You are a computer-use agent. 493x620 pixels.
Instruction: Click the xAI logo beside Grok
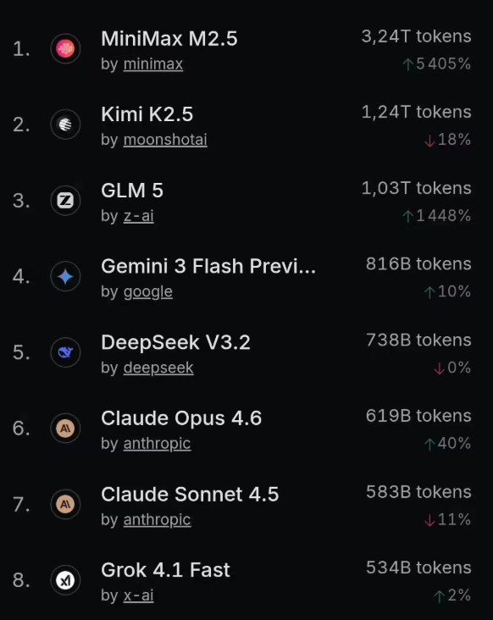click(x=65, y=580)
